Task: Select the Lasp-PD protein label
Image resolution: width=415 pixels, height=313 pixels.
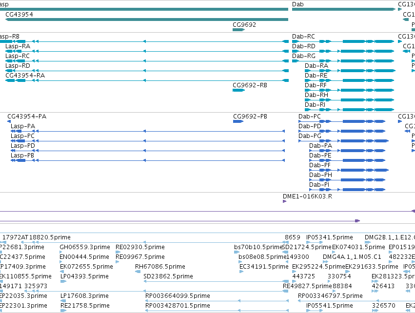Action: point(23,146)
